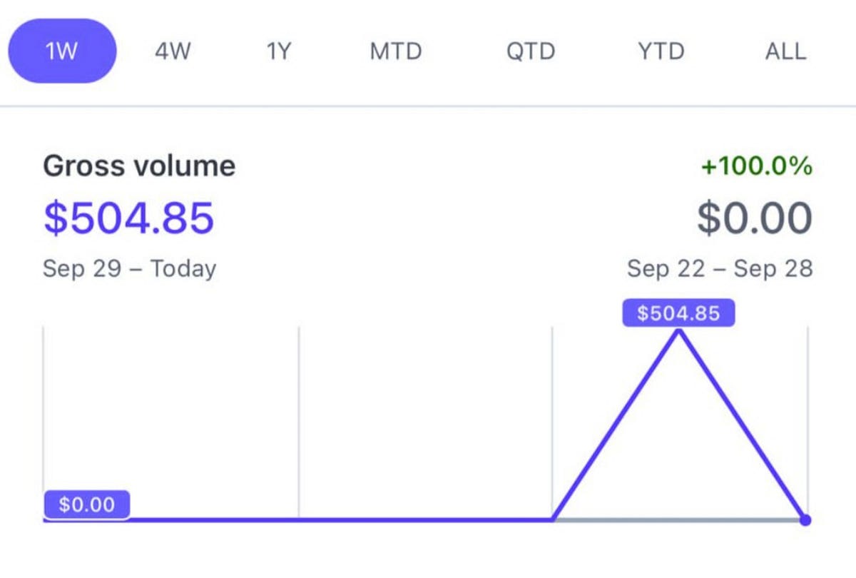Screen dimensions: 856x578
Task: Select the YTD period tab
Action: [661, 51]
